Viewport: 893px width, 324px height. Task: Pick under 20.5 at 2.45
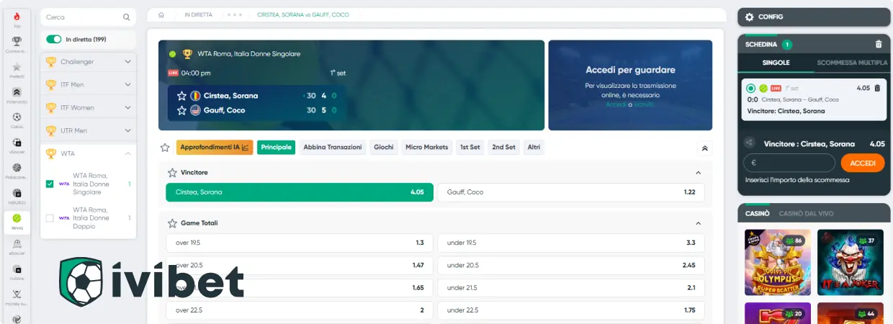coord(571,265)
